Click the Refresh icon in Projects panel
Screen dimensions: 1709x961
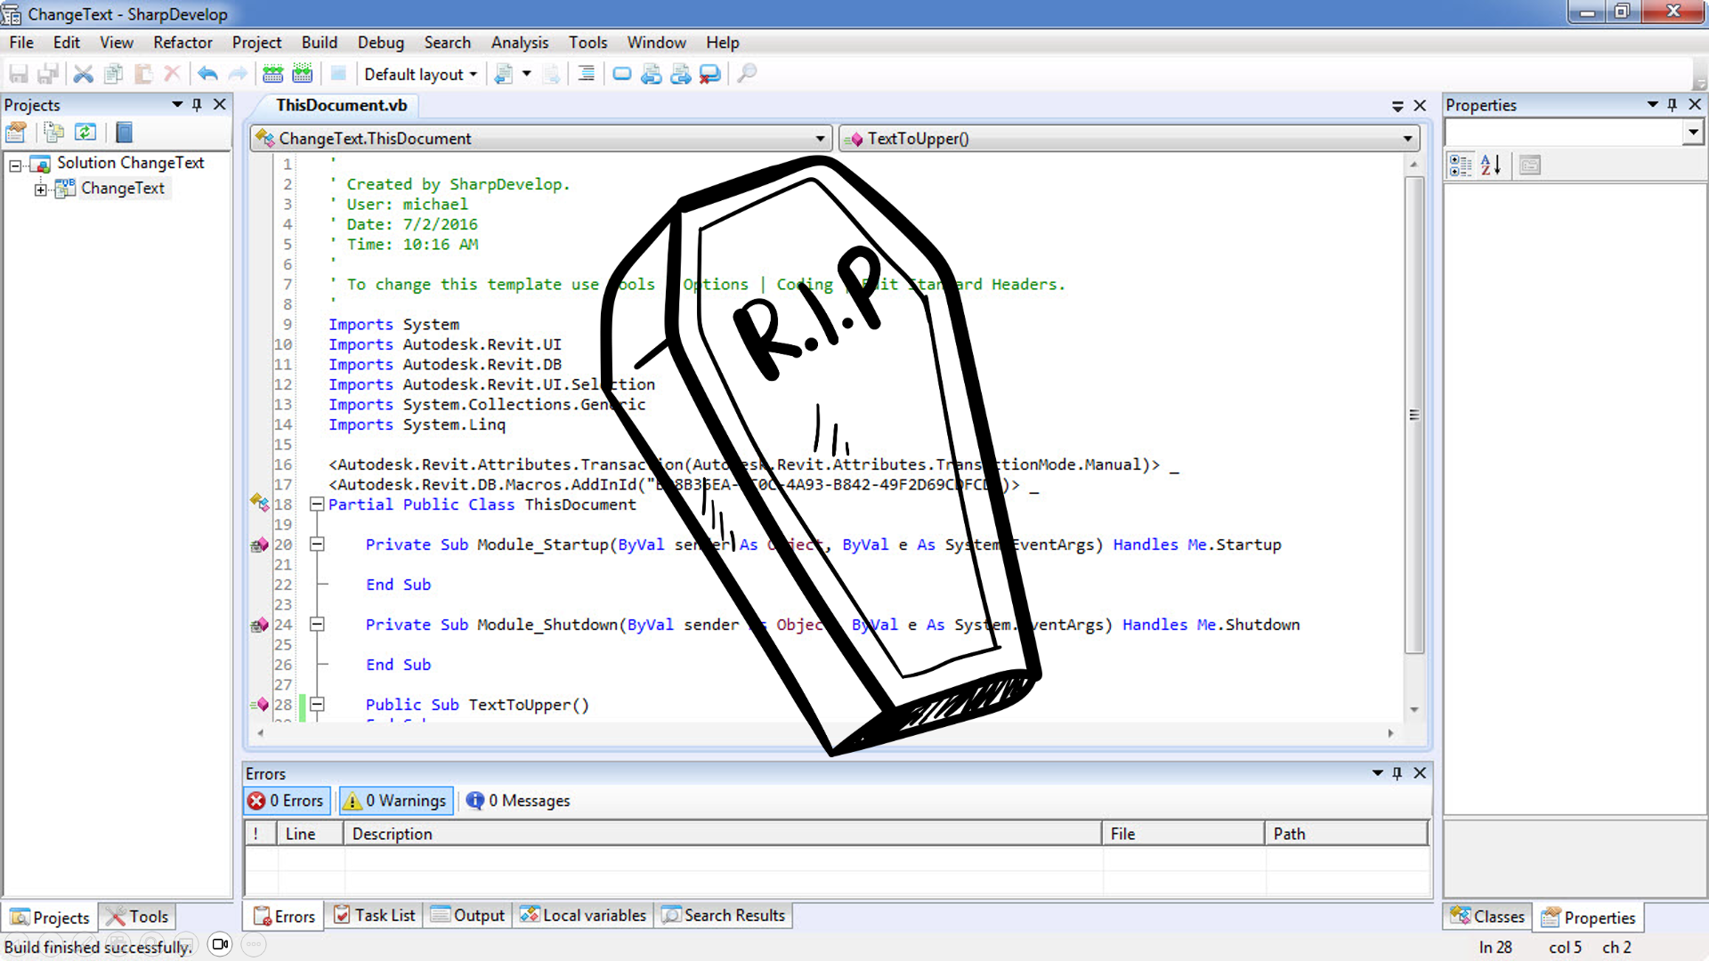pos(85,133)
